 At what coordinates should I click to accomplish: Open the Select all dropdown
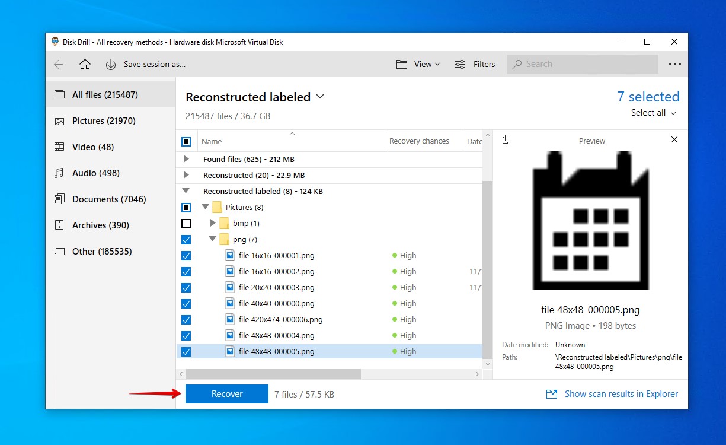click(x=654, y=113)
